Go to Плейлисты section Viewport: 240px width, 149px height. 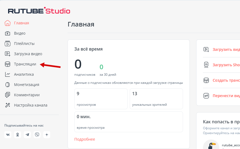tap(24, 44)
